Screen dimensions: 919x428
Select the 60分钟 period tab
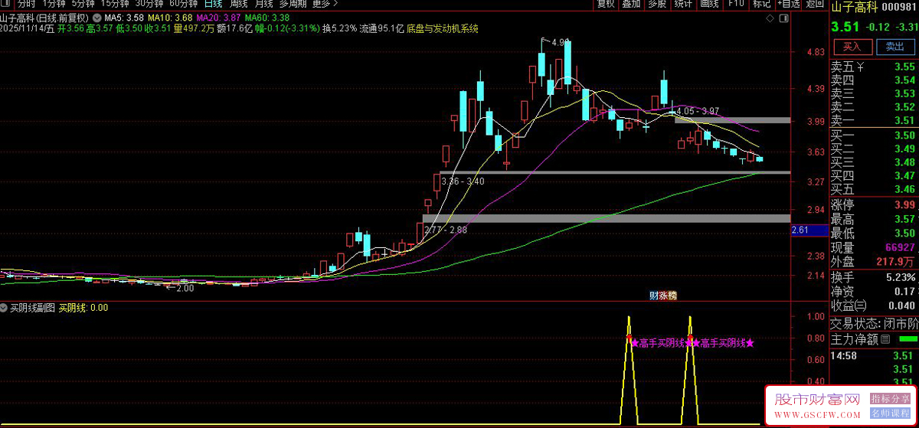184,4
